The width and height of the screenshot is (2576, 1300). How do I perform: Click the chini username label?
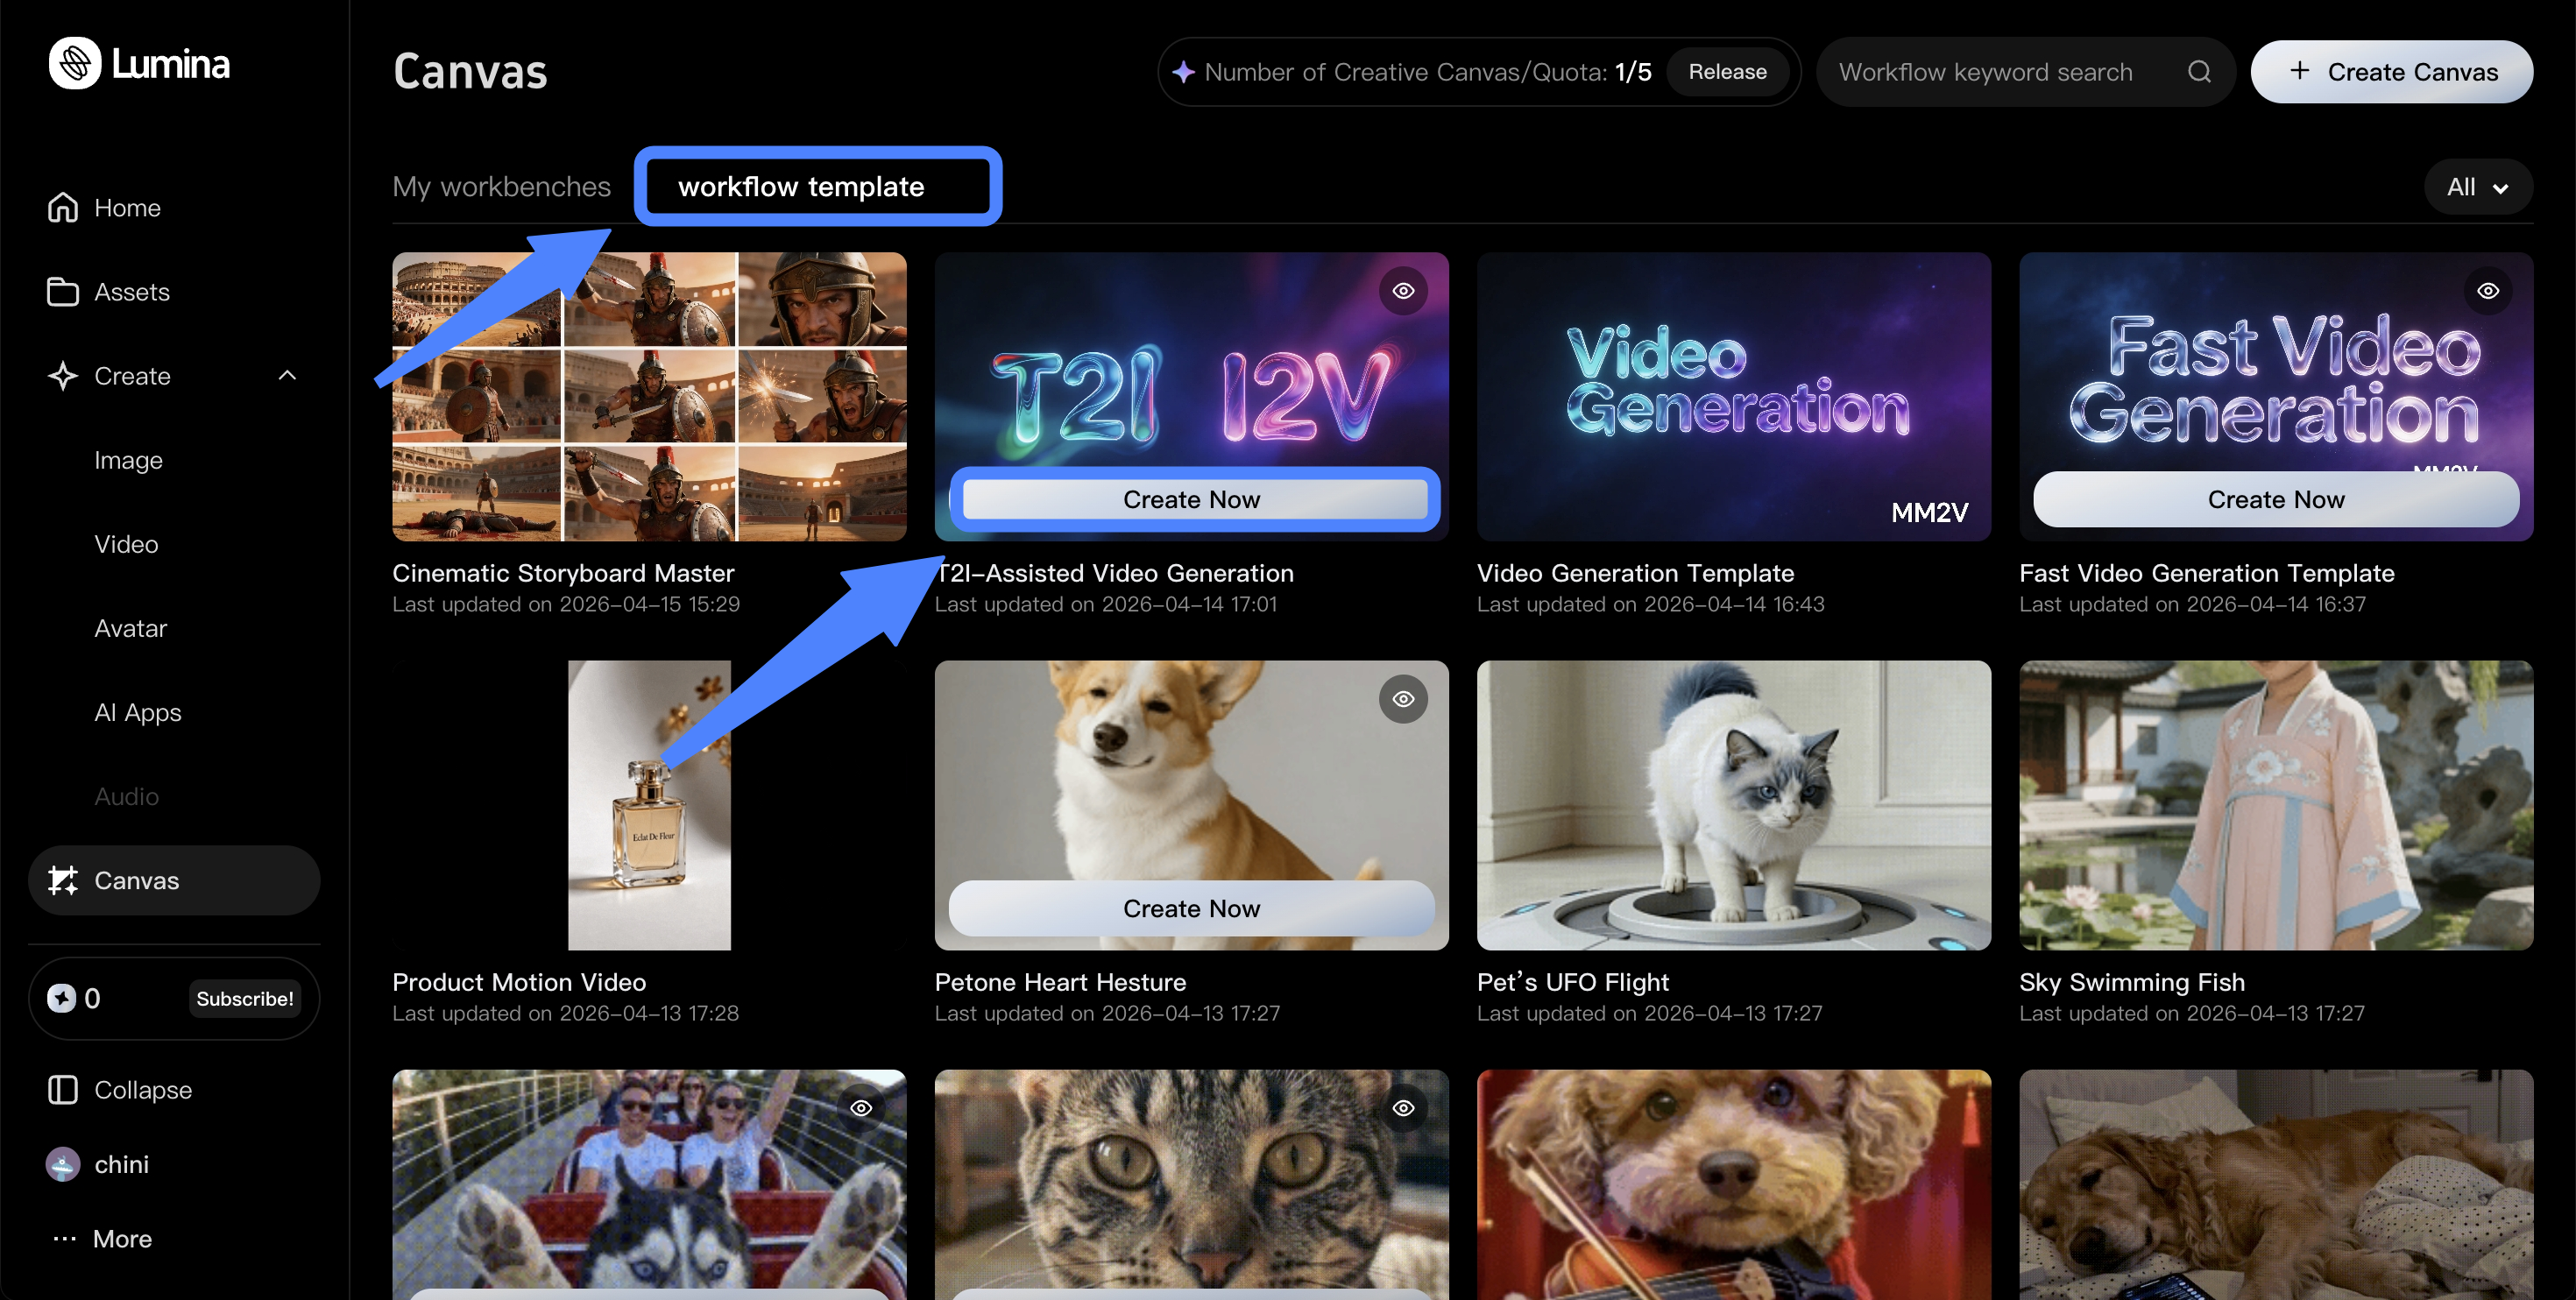pos(122,1164)
